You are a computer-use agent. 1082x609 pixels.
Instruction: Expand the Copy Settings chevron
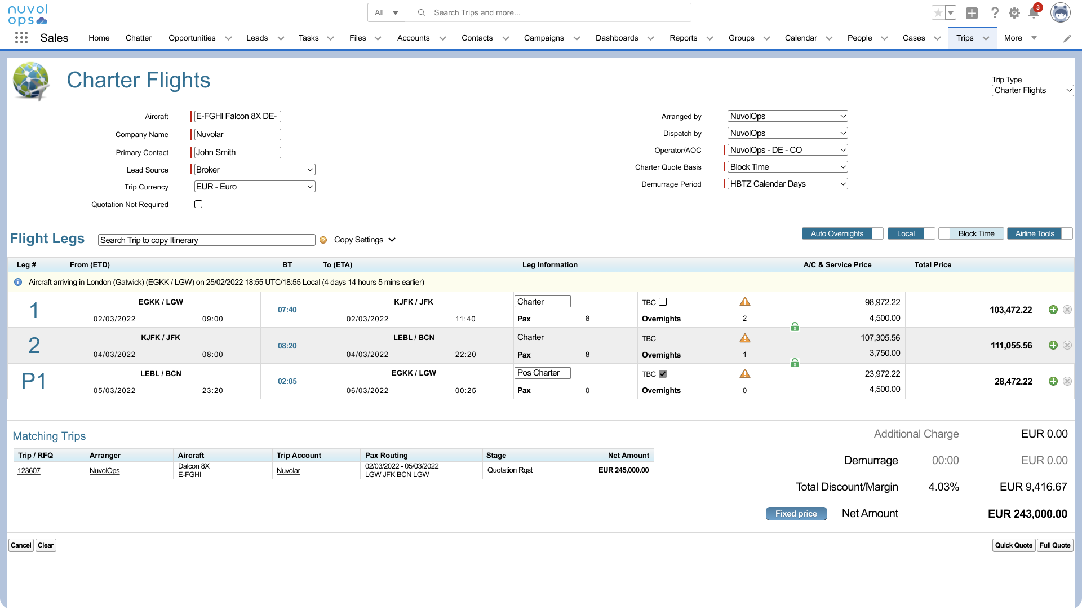tap(392, 240)
